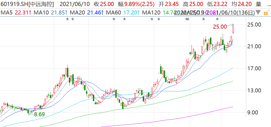The height and width of the screenshot is (127, 271).
Task: Click the red 25.00 peak annotation on the chart
Action: click(220, 27)
